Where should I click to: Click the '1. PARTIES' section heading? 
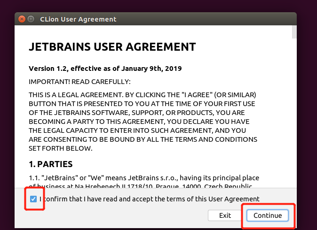point(50,164)
